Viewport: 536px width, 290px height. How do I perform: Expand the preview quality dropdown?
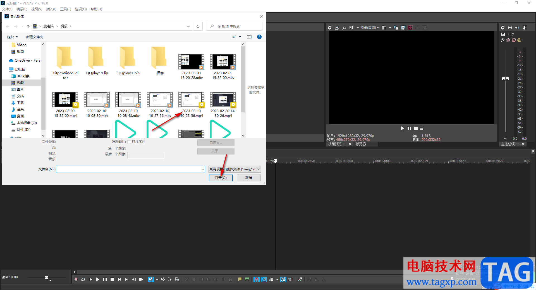(x=370, y=28)
